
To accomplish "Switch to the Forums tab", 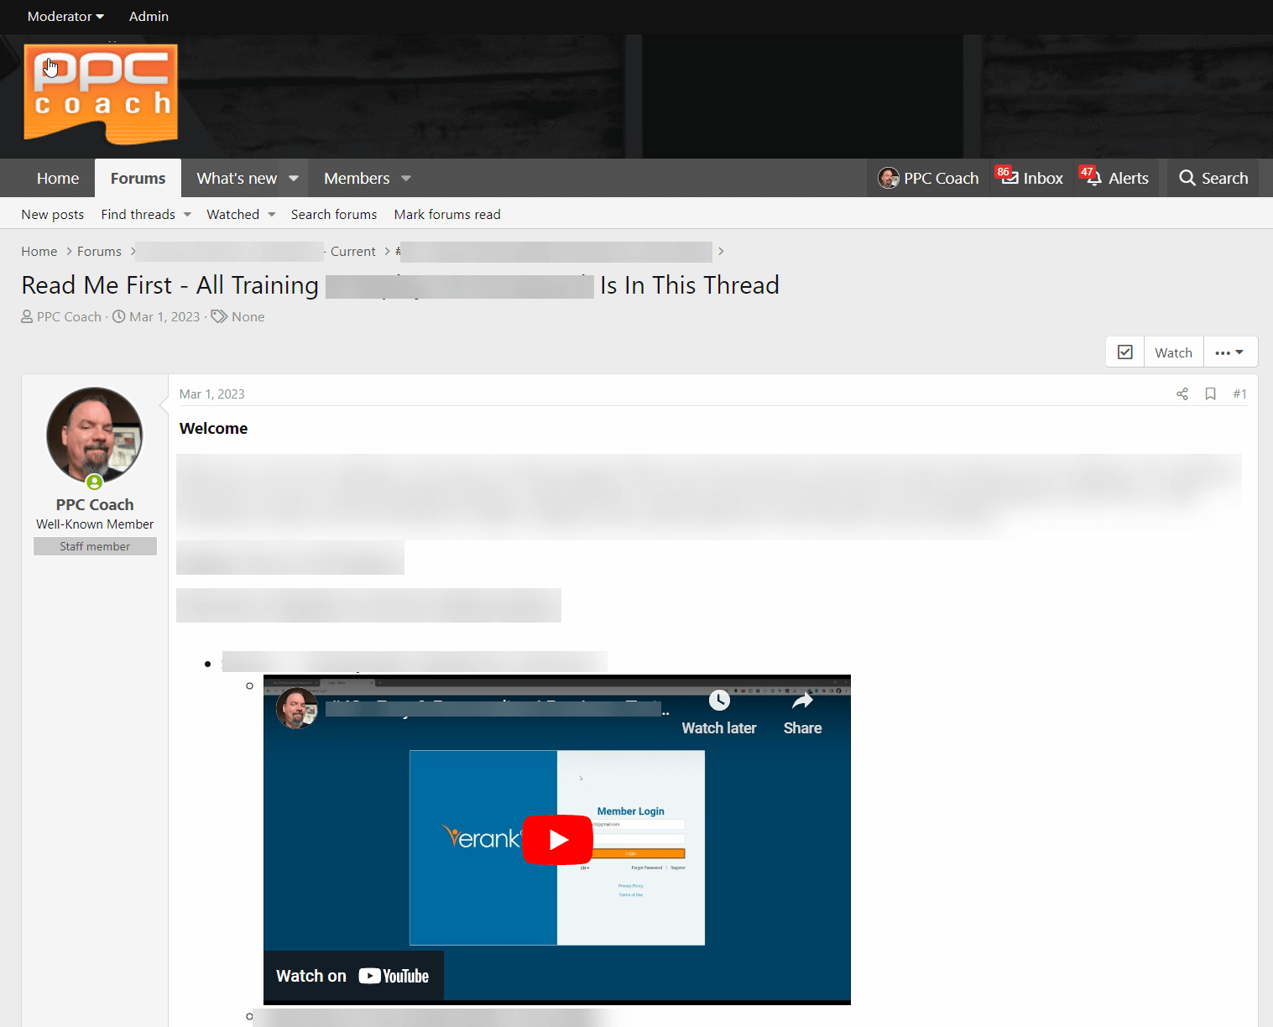I will 138,178.
